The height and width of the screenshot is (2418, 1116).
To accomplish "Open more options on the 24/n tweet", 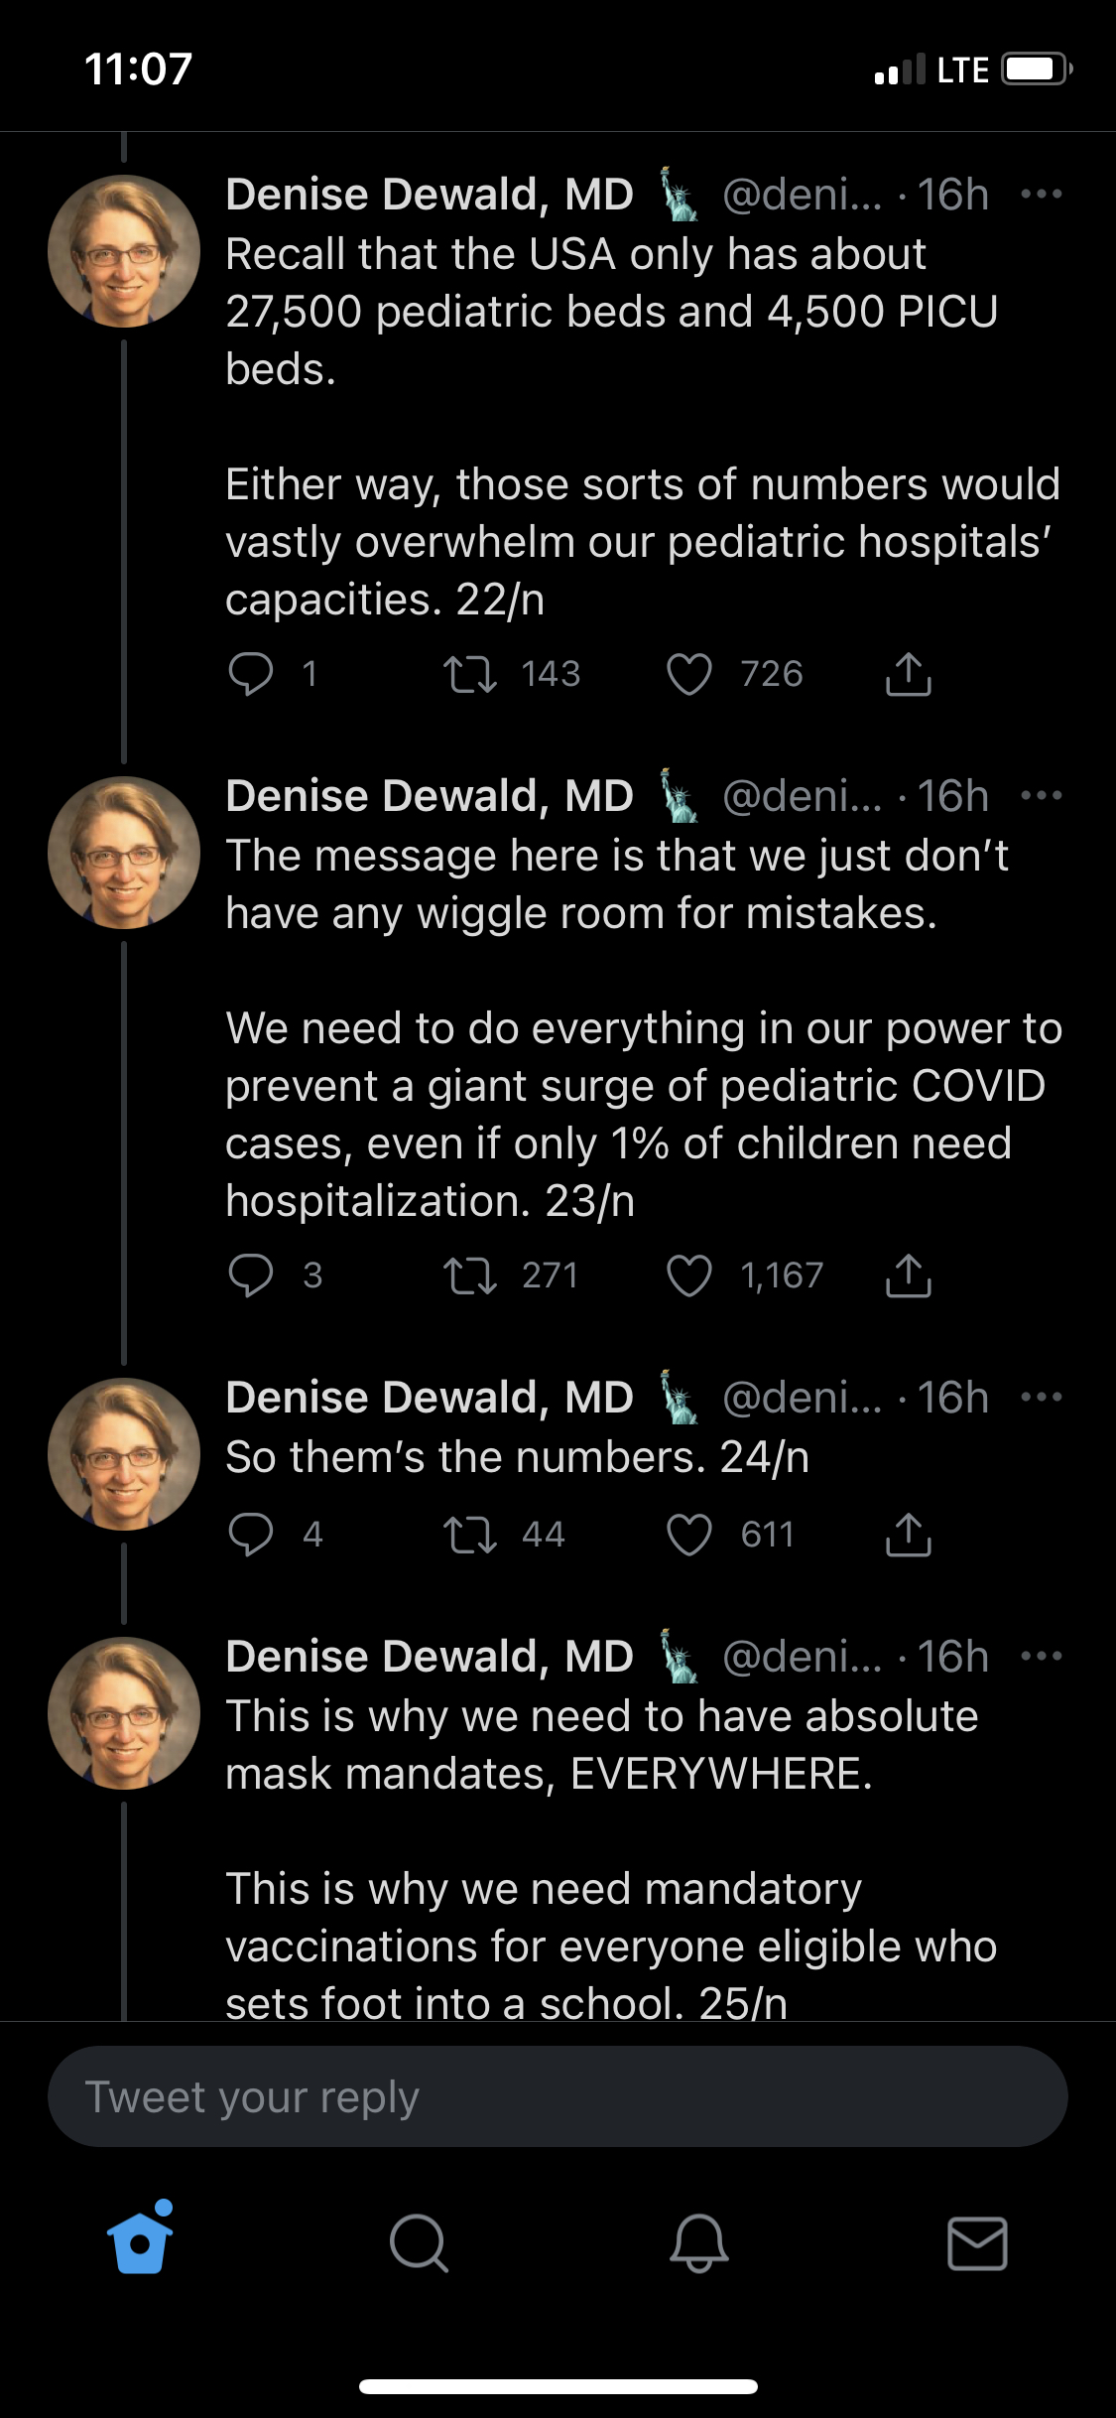I will (1042, 1398).
